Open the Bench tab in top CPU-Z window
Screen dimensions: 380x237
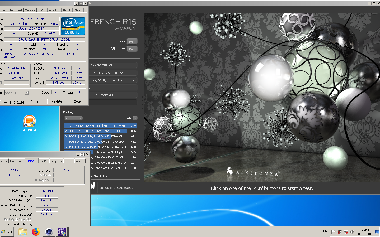(x=67, y=10)
